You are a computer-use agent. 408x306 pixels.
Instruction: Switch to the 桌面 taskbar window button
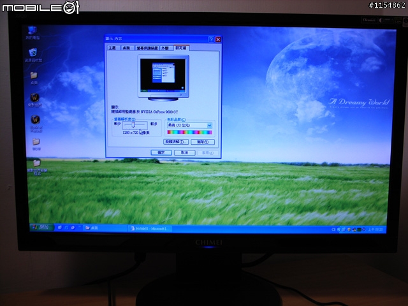point(104,228)
